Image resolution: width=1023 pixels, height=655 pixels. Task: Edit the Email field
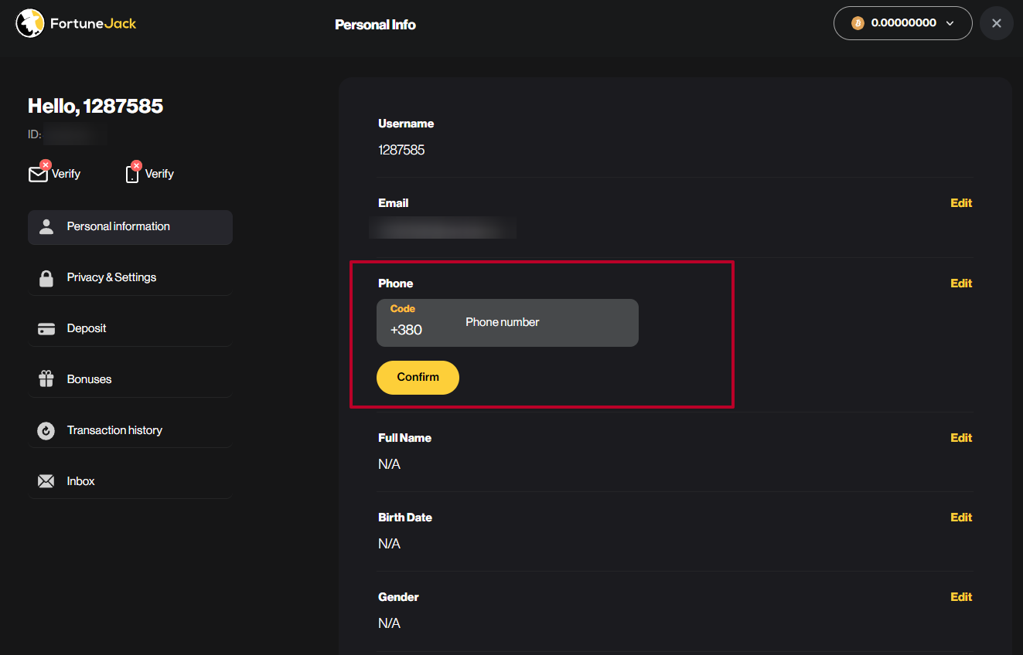click(961, 203)
